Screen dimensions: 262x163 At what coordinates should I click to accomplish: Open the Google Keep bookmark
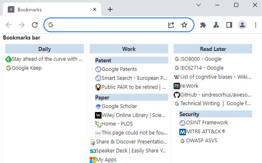[26, 68]
